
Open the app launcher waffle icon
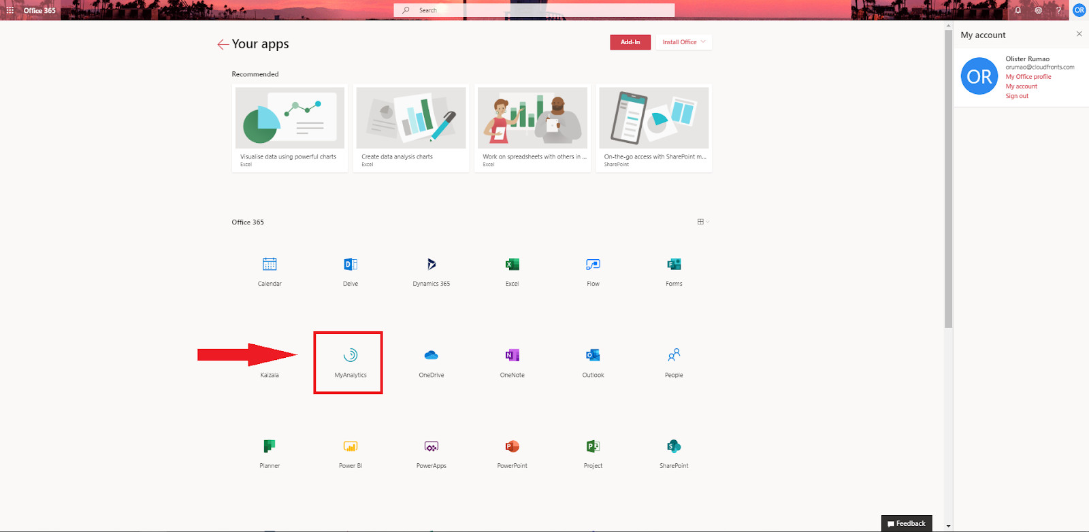click(10, 10)
